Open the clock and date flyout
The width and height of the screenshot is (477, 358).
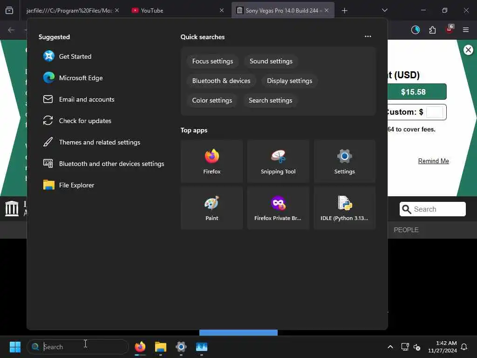(442, 347)
